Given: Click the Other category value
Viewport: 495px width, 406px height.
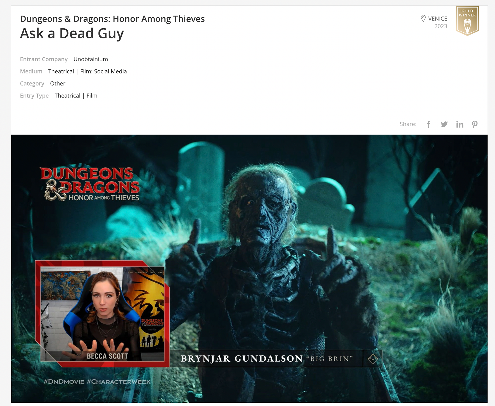Looking at the screenshot, I should pos(57,84).
